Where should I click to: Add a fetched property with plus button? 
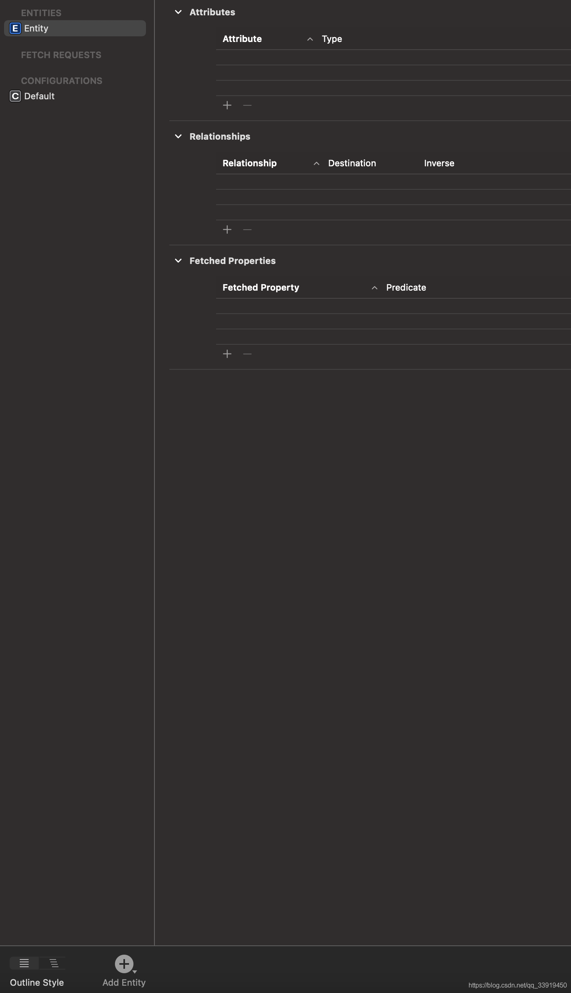pyautogui.click(x=227, y=354)
